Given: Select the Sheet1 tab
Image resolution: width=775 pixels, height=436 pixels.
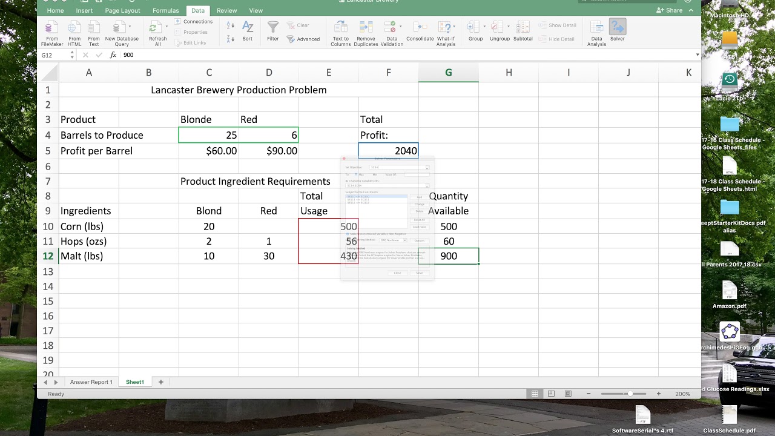Looking at the screenshot, I should 135,382.
